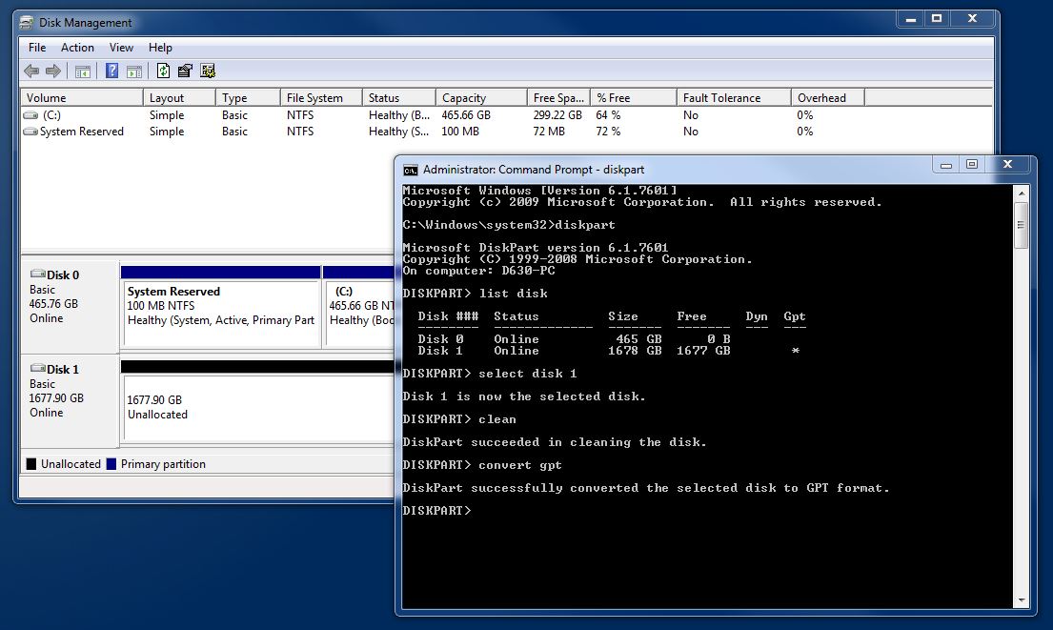Minimize the Command Prompt window
This screenshot has width=1053, height=630.
tap(945, 165)
